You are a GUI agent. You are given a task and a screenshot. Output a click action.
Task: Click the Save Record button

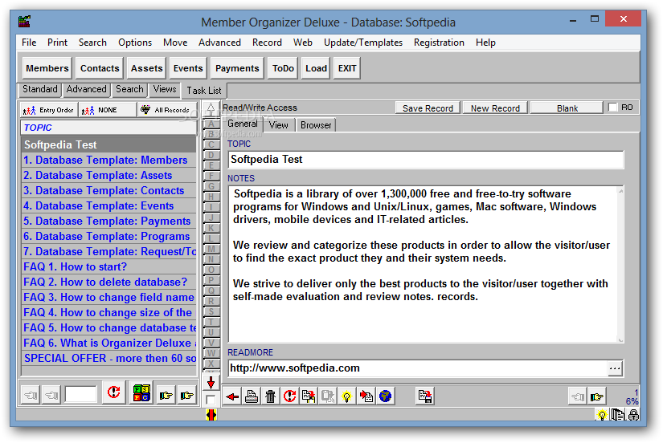point(428,108)
